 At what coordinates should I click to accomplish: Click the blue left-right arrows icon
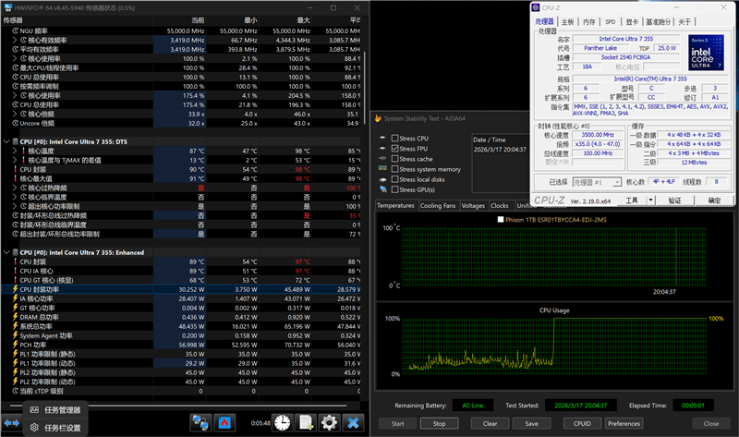[12, 422]
